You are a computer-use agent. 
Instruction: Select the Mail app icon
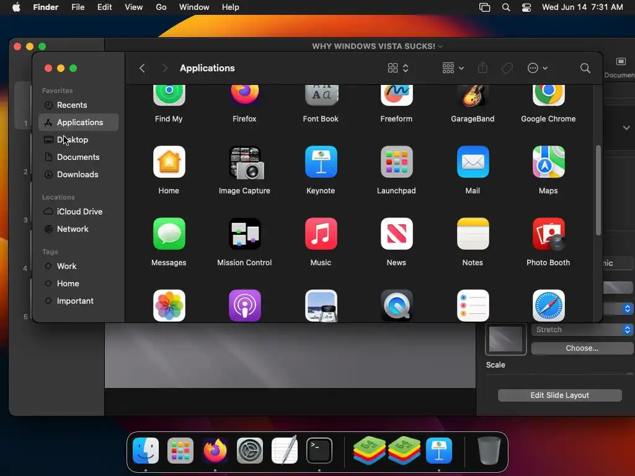point(473,162)
